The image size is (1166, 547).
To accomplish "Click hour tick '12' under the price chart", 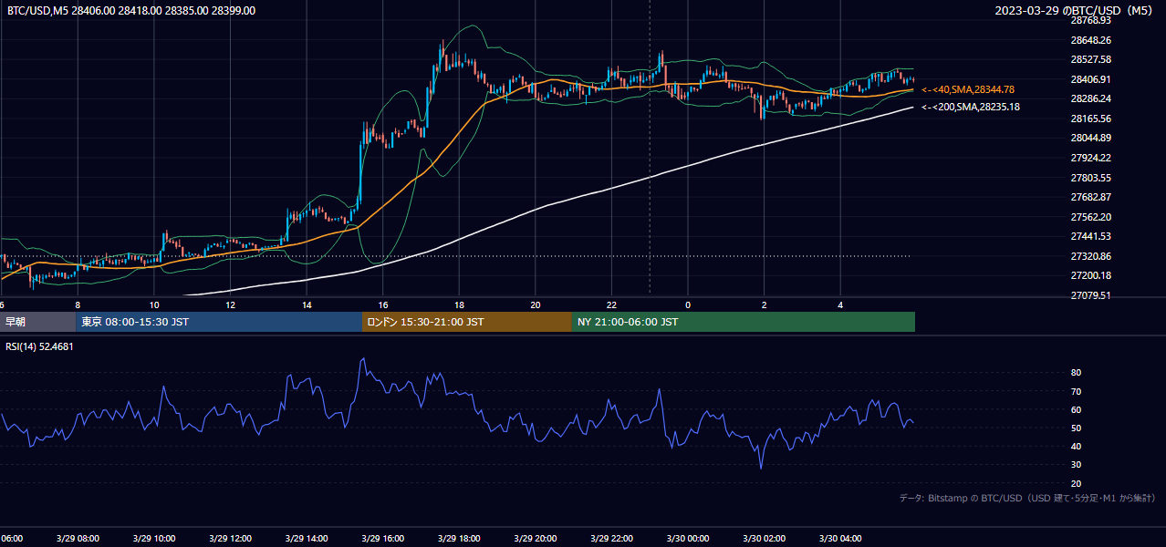I will 230,304.
